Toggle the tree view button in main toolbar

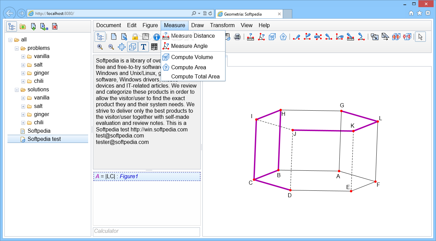pos(100,37)
